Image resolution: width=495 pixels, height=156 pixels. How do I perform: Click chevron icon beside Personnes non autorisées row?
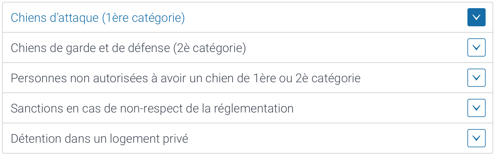[x=476, y=78]
